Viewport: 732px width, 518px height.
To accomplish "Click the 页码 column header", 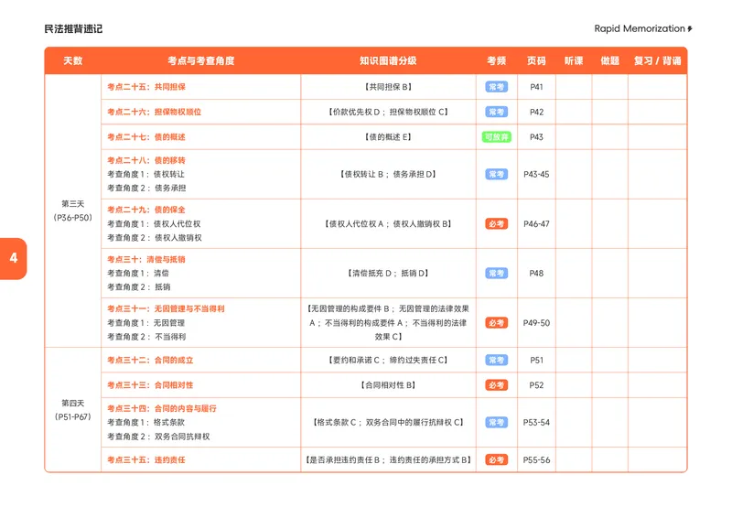I will tap(536, 60).
